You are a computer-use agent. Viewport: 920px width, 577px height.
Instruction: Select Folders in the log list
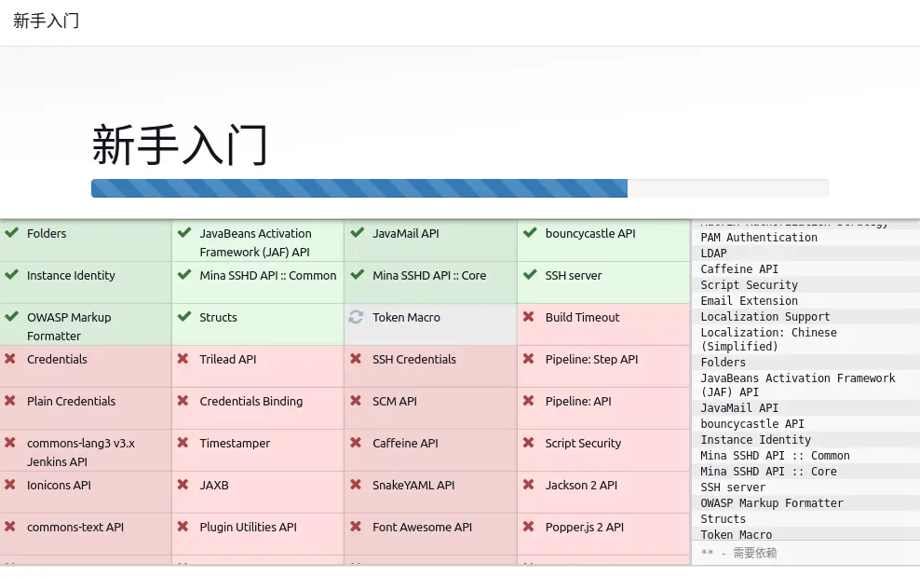tap(723, 363)
